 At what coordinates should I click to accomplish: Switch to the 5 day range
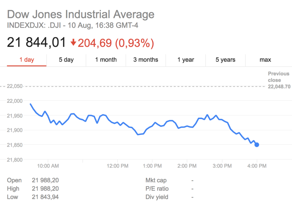(66, 60)
